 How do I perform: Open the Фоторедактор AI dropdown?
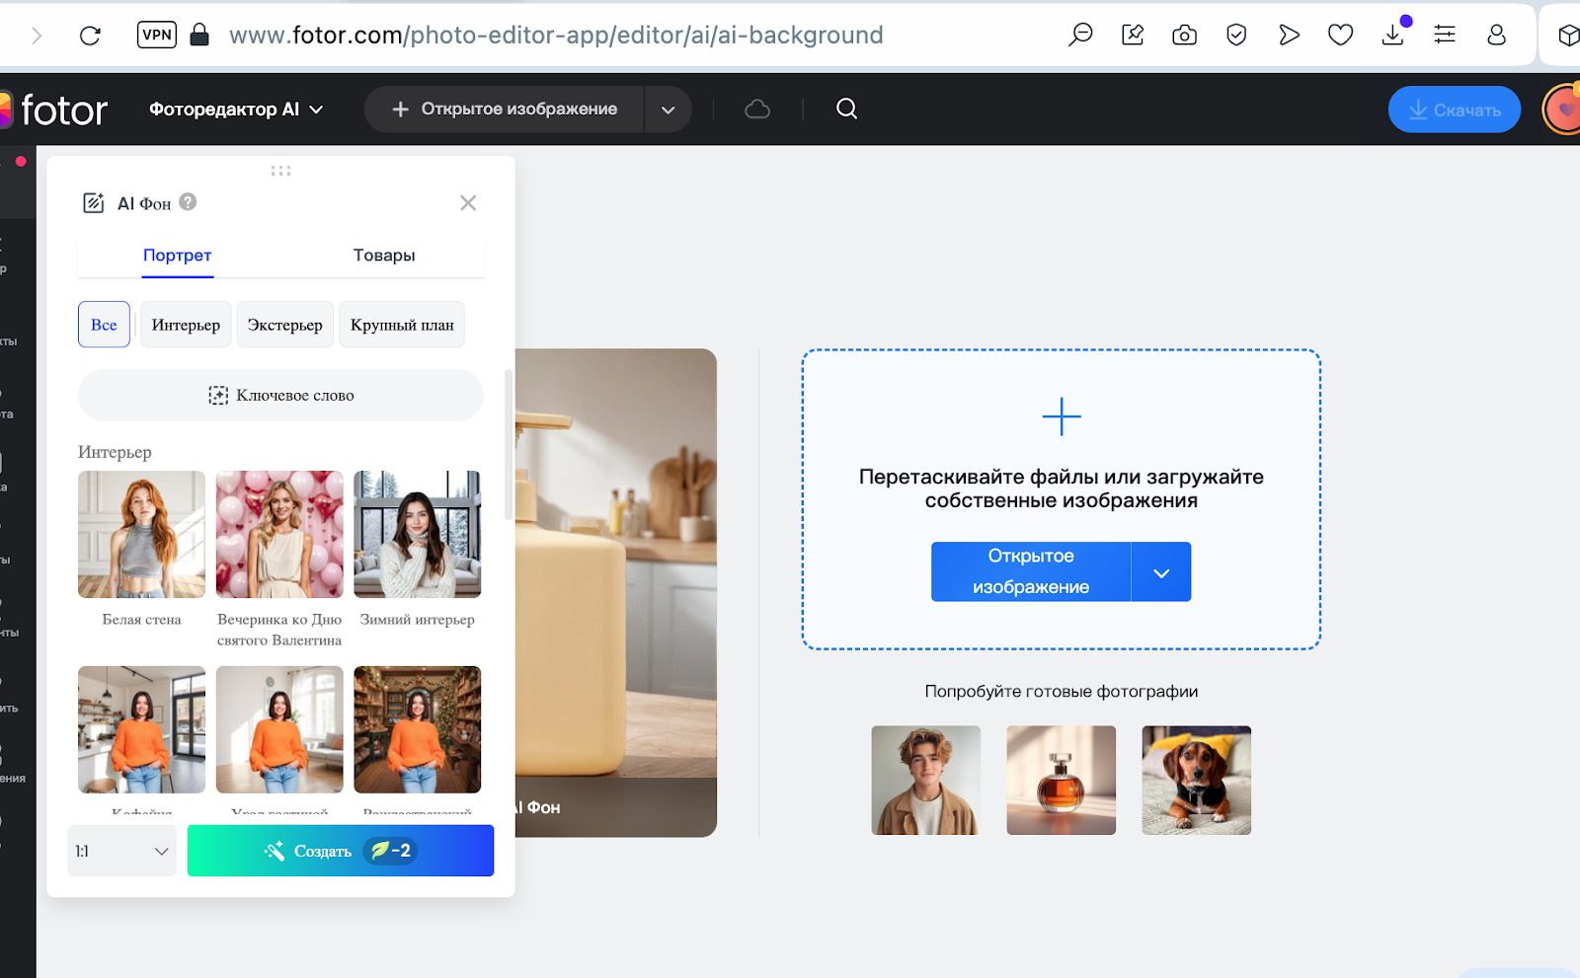(236, 110)
